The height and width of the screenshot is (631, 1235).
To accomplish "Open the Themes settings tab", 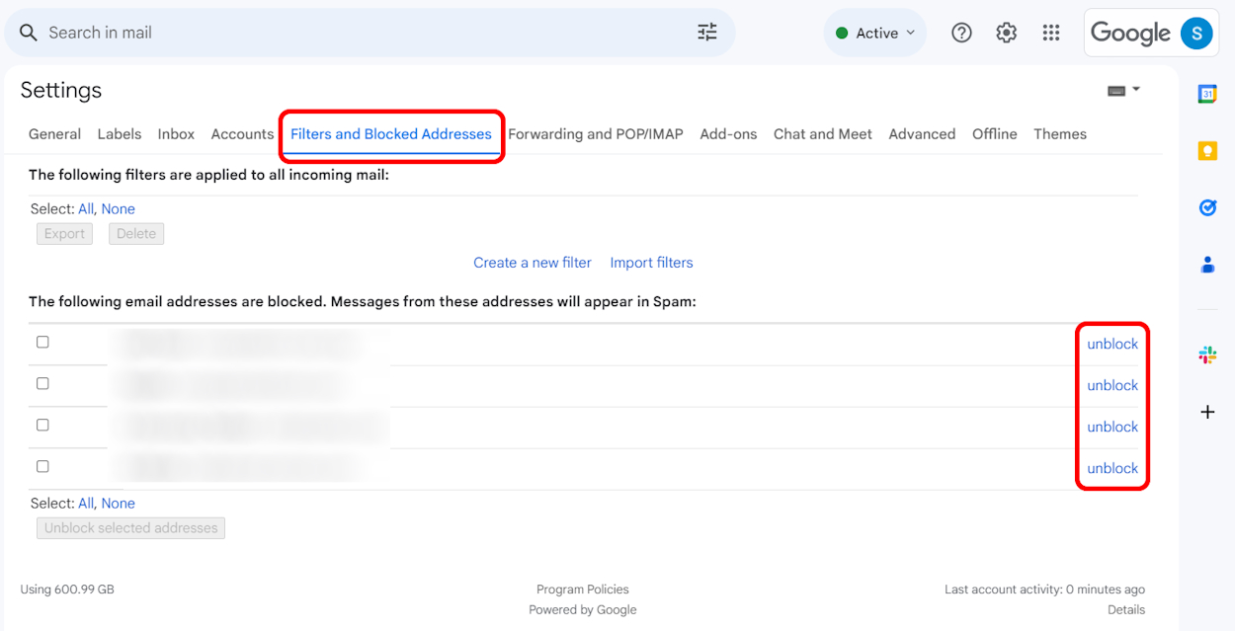I will click(x=1060, y=133).
